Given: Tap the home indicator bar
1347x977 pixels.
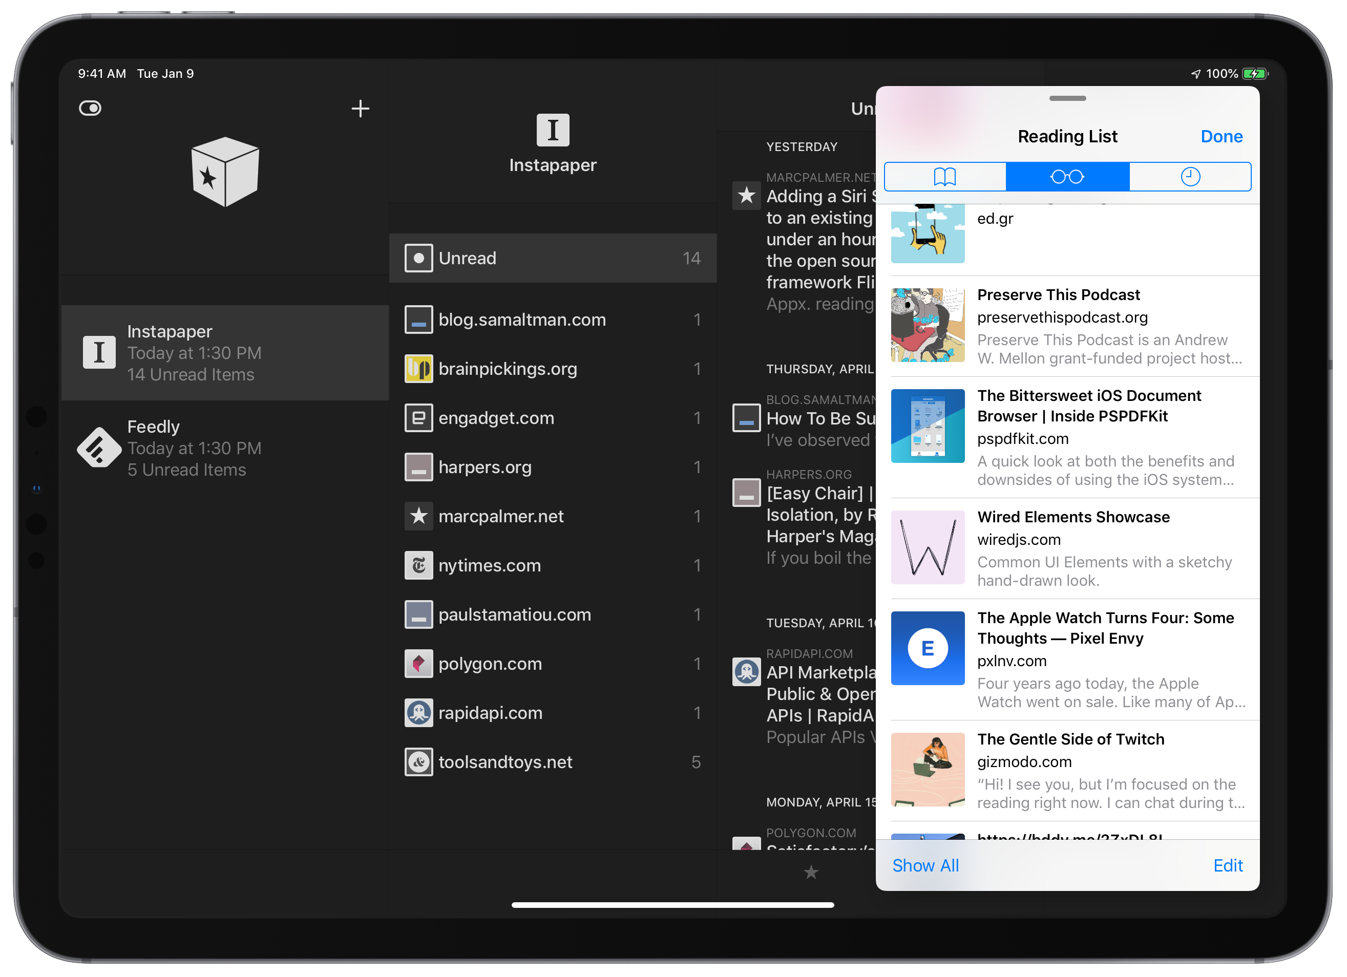Looking at the screenshot, I should 673,905.
